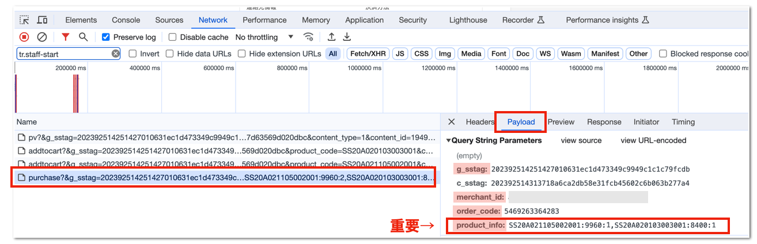Clear the tr.staff-start filter text
Image resolution: width=757 pixels, height=244 pixels.
(x=115, y=54)
